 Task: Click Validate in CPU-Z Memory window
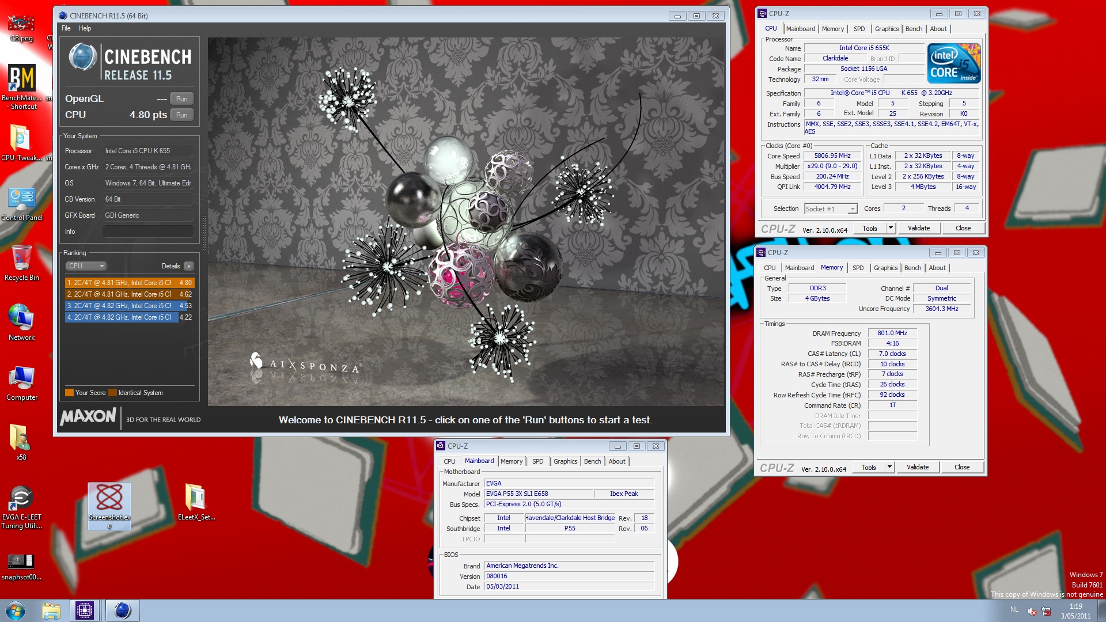pyautogui.click(x=918, y=467)
